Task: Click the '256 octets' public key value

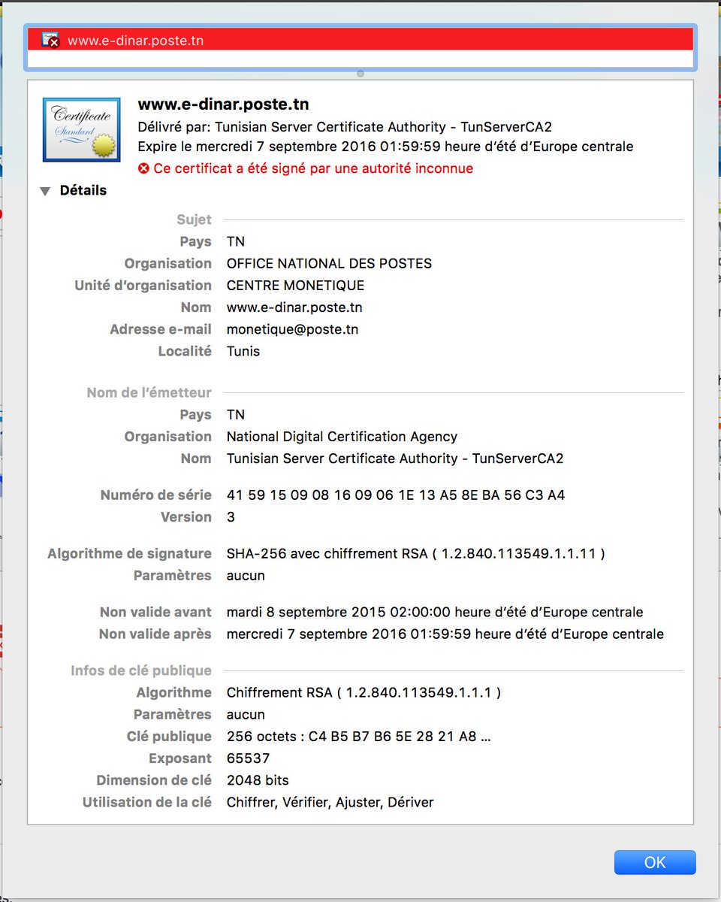Action: pyautogui.click(x=359, y=737)
